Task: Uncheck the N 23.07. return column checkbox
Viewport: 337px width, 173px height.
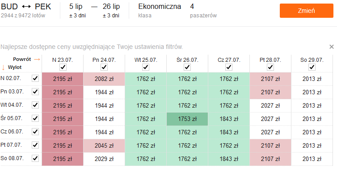Action: (x=63, y=67)
